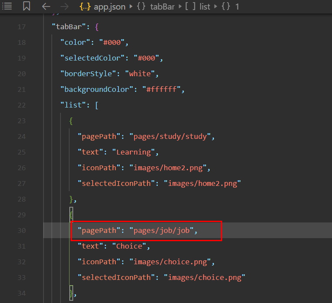Click the app.json breadcrumb

click(109, 7)
